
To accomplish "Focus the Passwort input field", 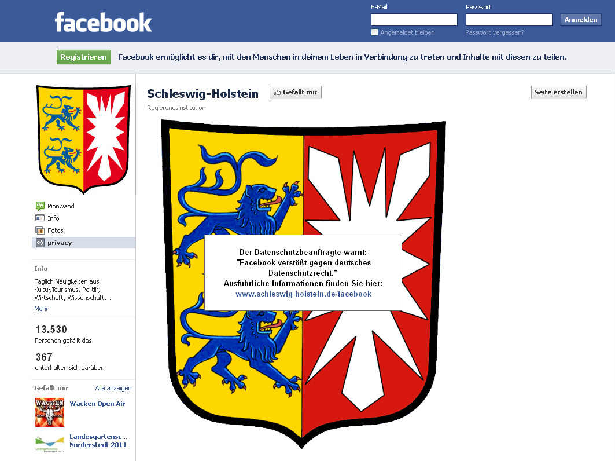I will tap(509, 20).
